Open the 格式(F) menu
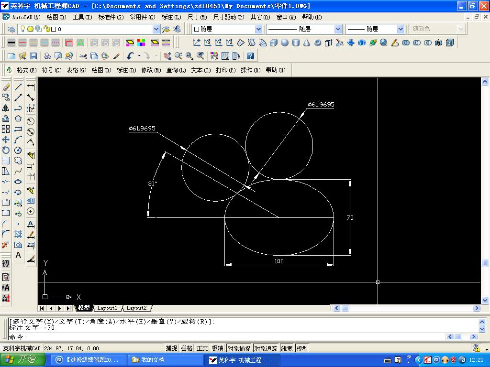The image size is (490, 367). pyautogui.click(x=27, y=70)
